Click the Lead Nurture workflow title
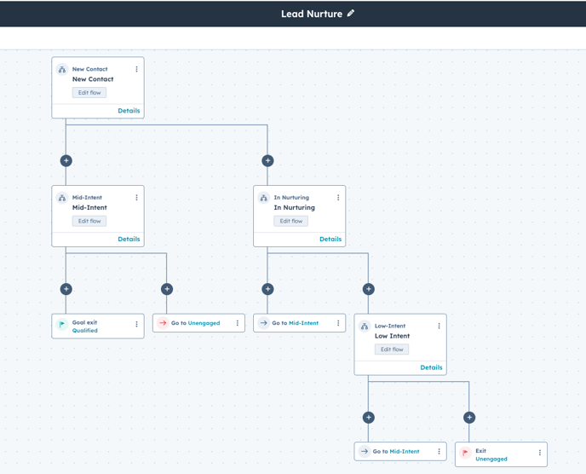This screenshot has width=586, height=474. (312, 14)
